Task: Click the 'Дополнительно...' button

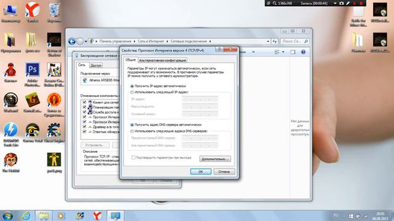Action: pyautogui.click(x=215, y=159)
